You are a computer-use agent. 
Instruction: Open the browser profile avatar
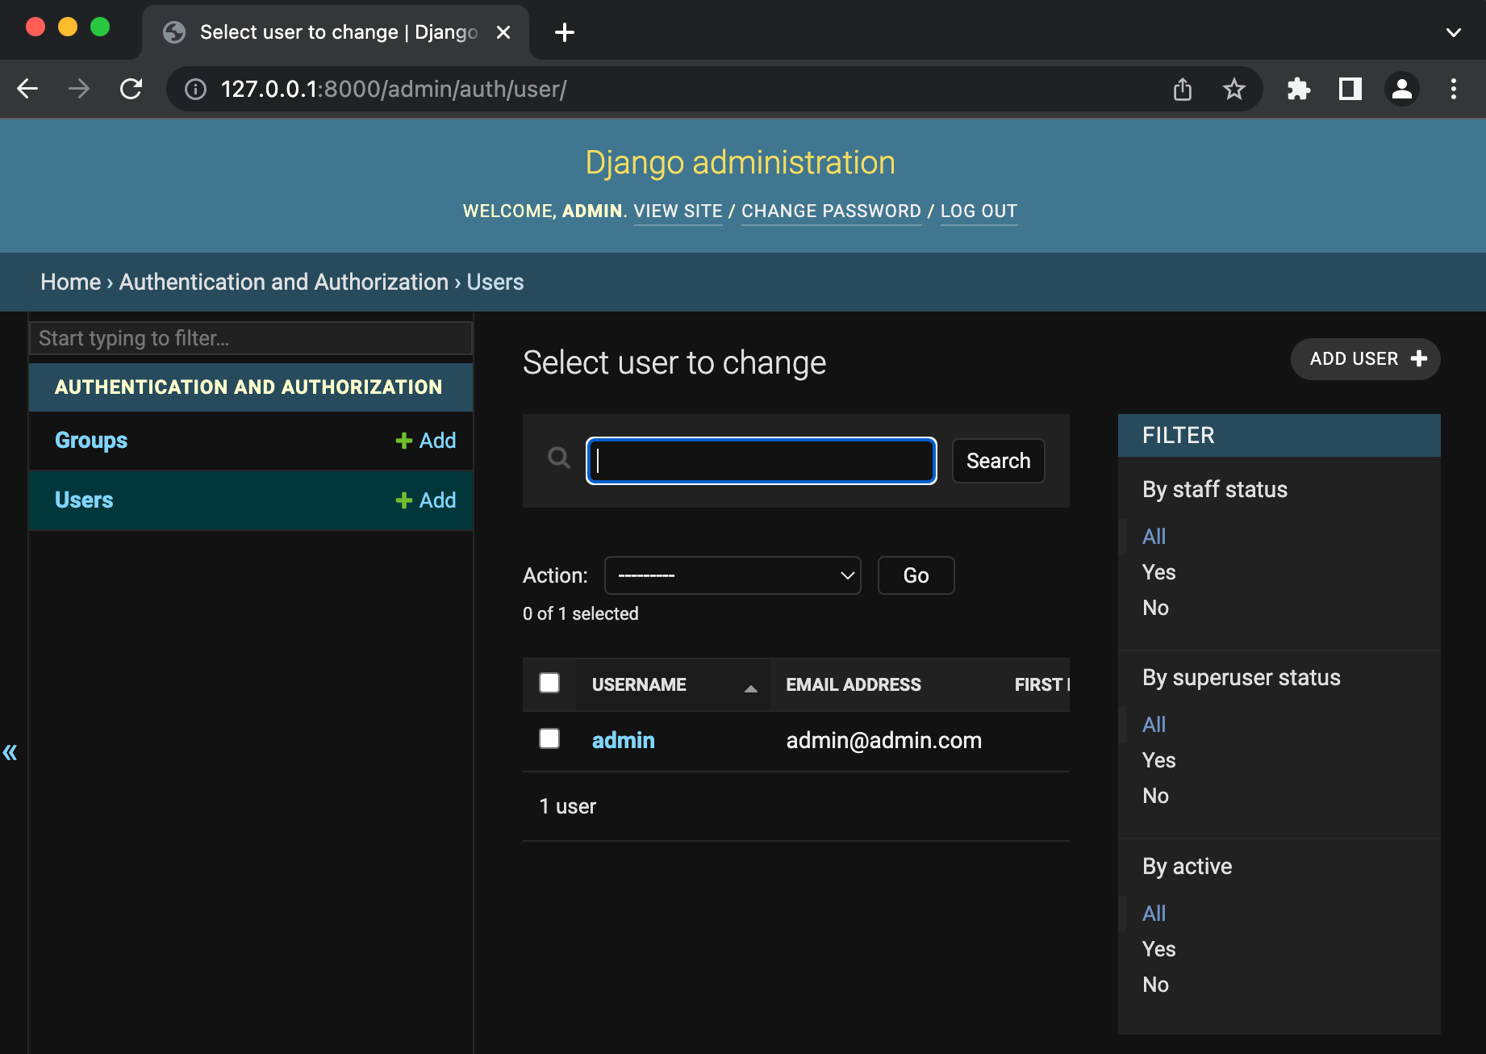pyautogui.click(x=1402, y=89)
